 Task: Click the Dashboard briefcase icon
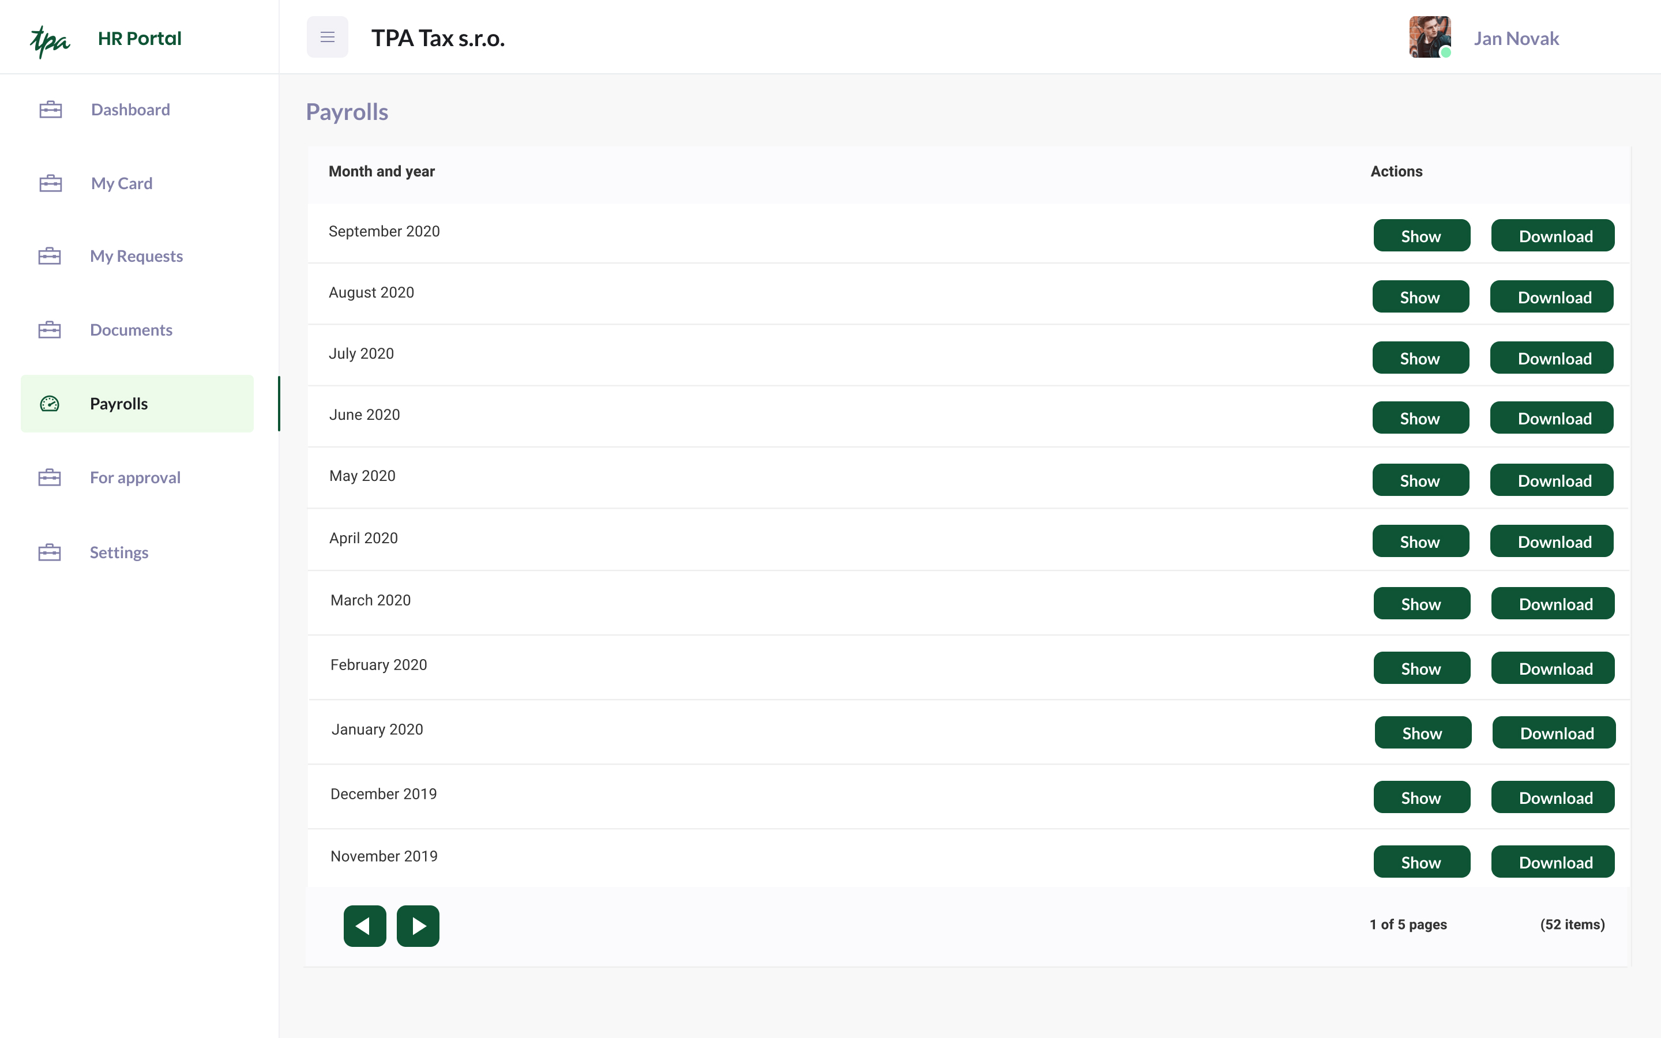click(x=51, y=110)
